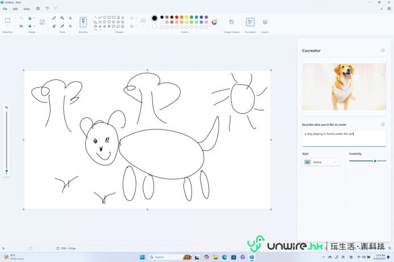394x262 pixels.
Task: Toggle the Cocreator panel button
Action: (250, 22)
